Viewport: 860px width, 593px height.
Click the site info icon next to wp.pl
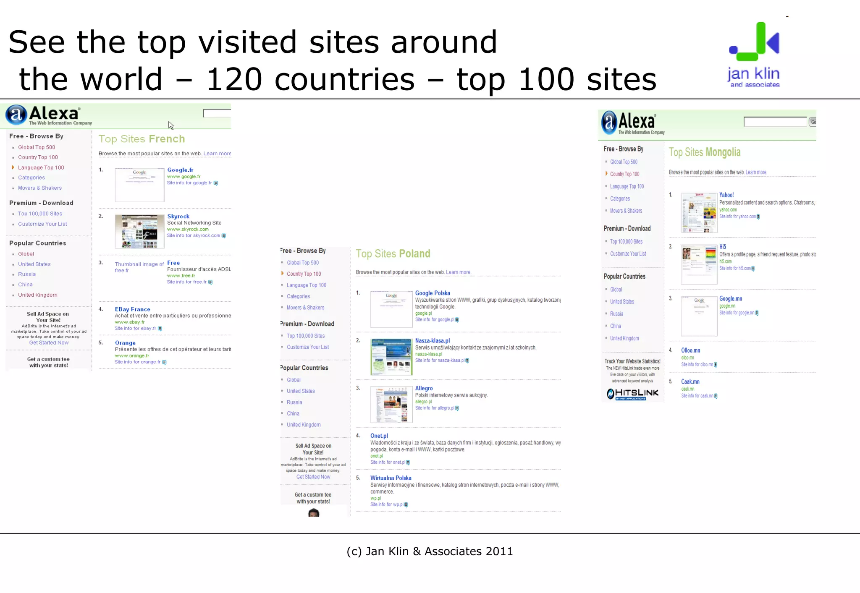[x=406, y=505]
